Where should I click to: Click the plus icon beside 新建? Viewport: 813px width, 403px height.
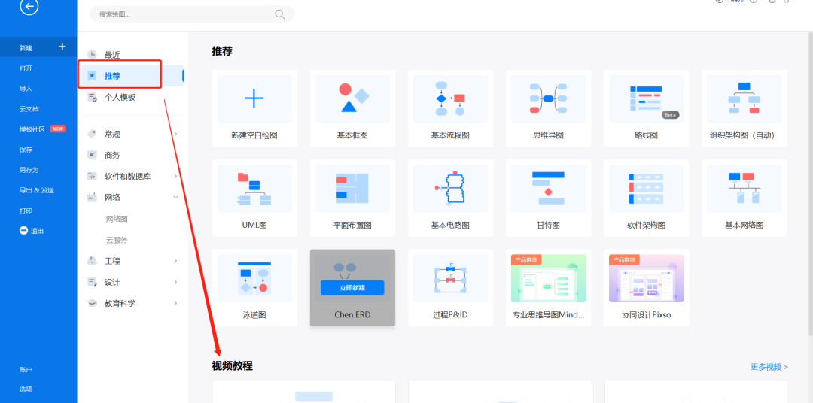point(62,47)
